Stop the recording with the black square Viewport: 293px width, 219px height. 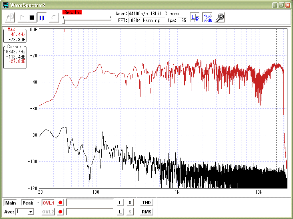(x=32, y=18)
